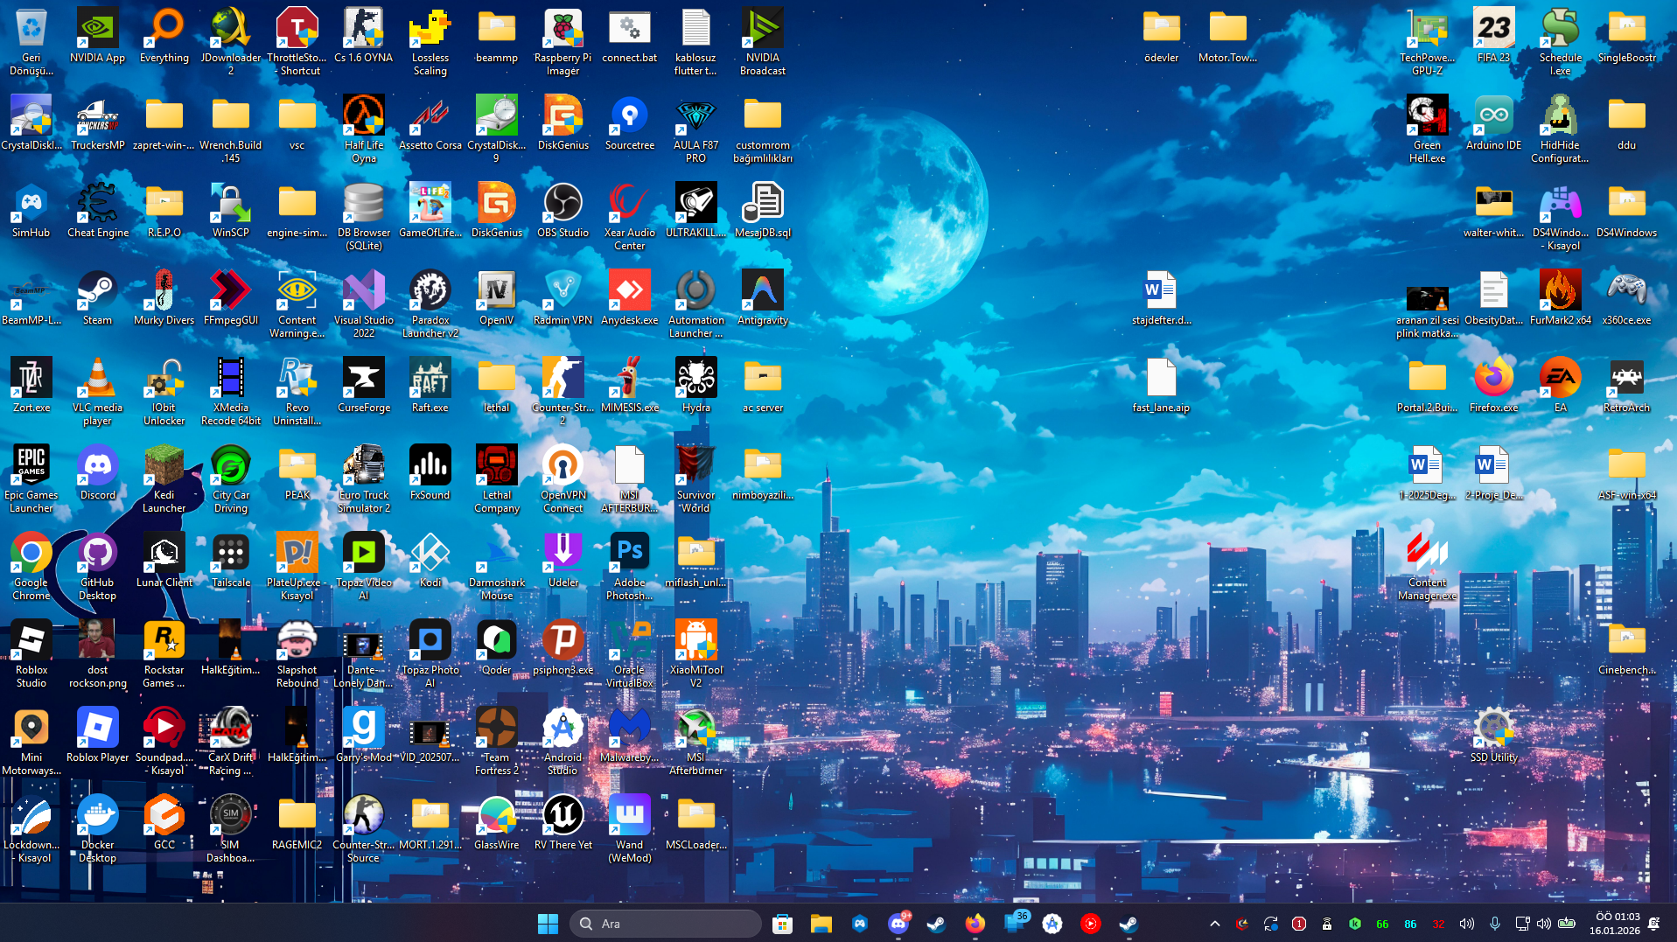Open TechPowerUp GPU-Z icon
This screenshot has height=942, width=1677.
point(1427,41)
